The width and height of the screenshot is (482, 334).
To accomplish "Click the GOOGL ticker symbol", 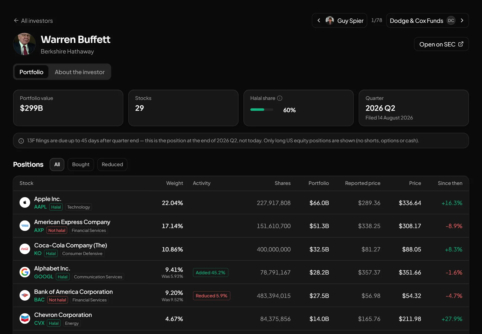I will pos(44,276).
